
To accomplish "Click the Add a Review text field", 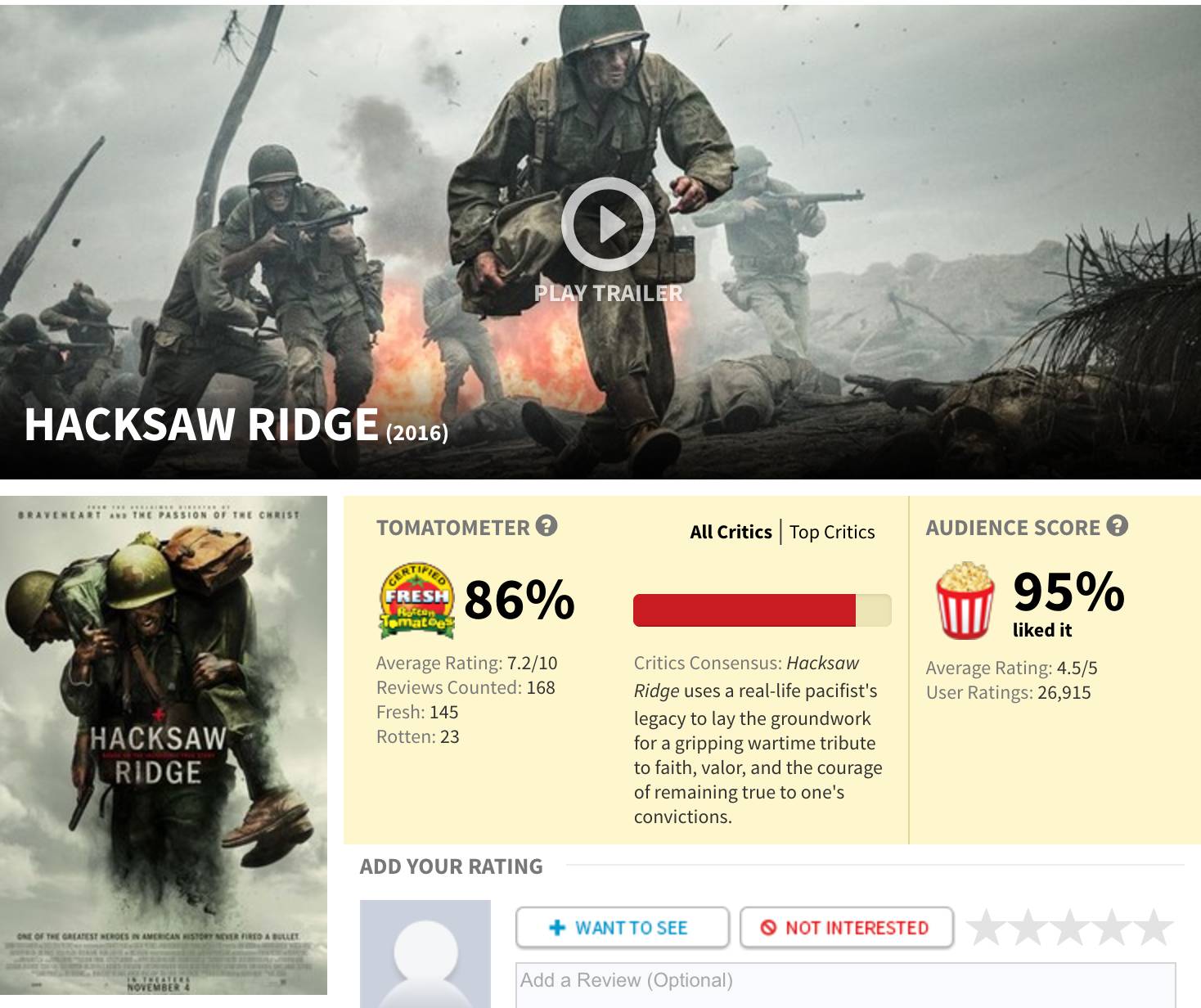I will [x=846, y=985].
